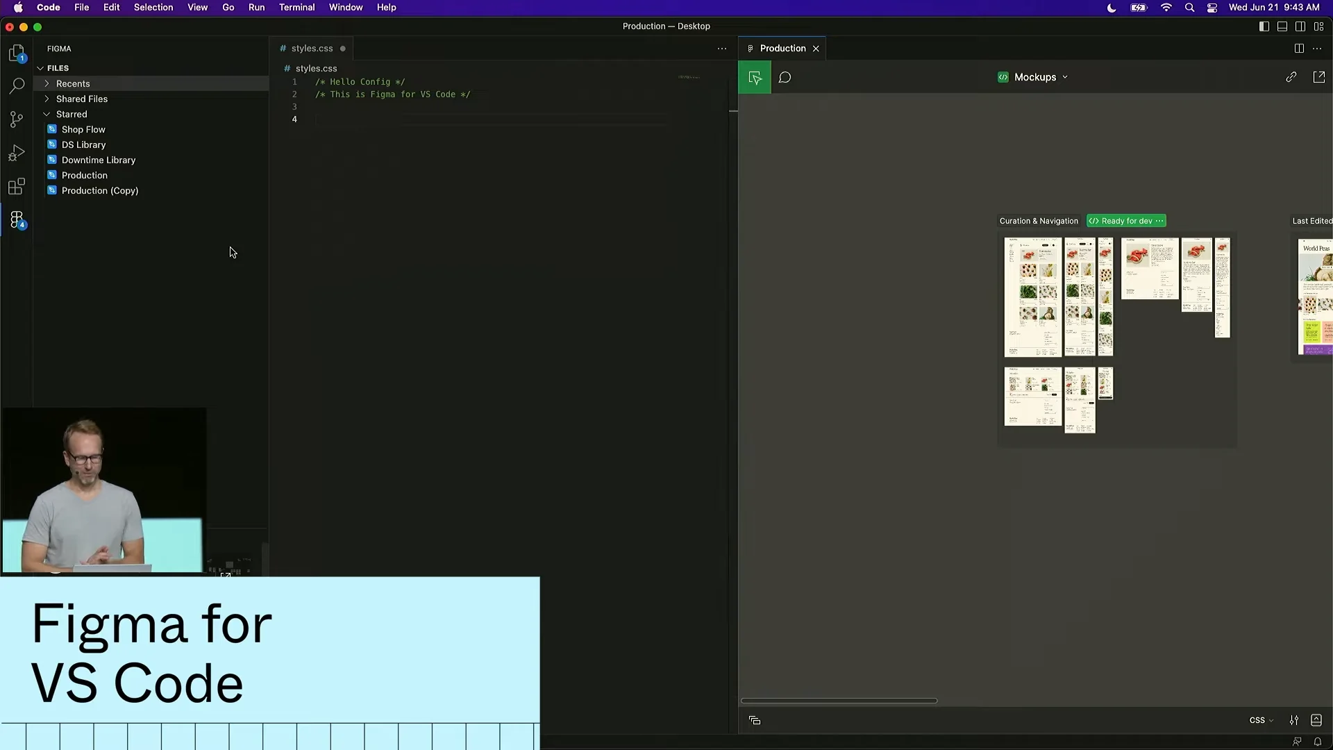The image size is (1333, 750).
Task: Click the editor minimap preview
Action: point(689,77)
